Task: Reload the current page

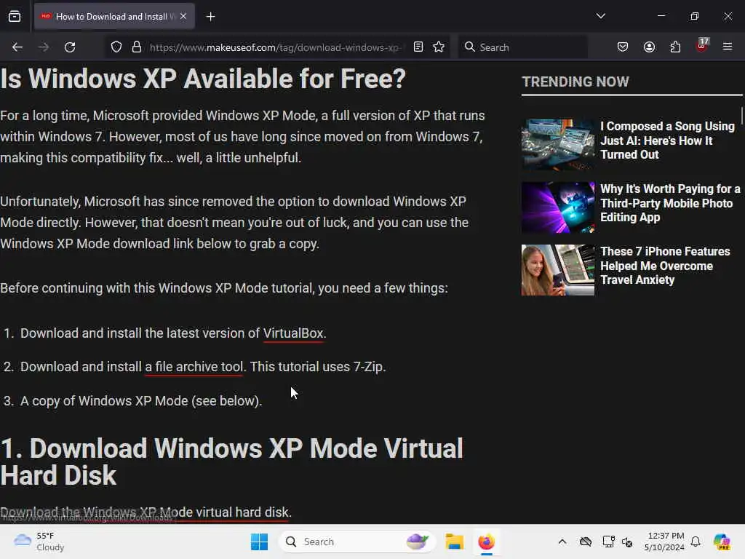Action: pos(70,47)
